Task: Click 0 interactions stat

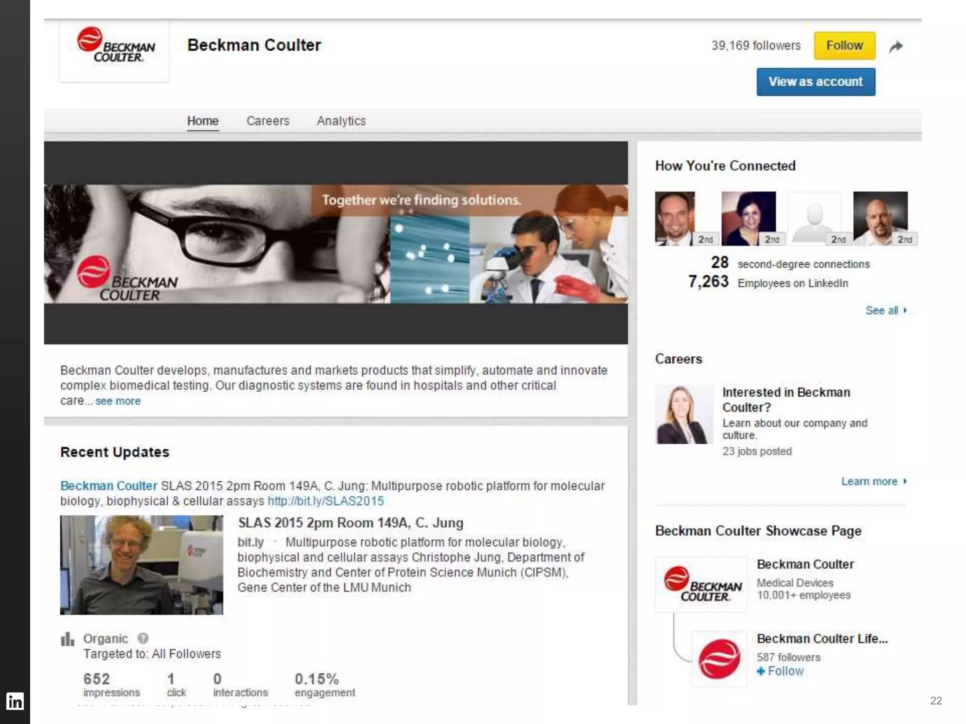Action: (x=240, y=685)
